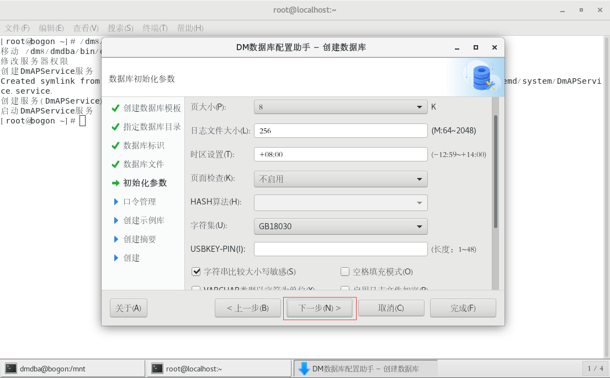Screen dimensions: 610x378
Task: Click the green check beside 创建数据库模板
Action: pyautogui.click(x=115, y=108)
